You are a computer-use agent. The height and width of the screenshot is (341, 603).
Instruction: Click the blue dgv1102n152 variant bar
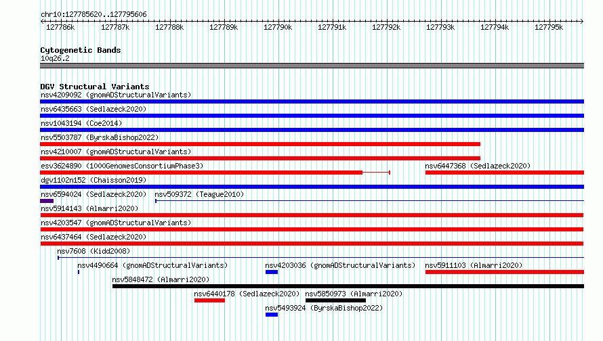[x=312, y=187]
